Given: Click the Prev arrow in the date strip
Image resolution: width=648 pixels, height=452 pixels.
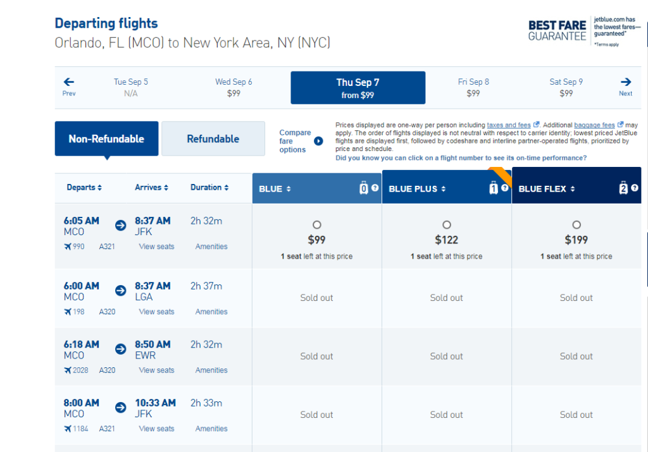Looking at the screenshot, I should pos(68,82).
